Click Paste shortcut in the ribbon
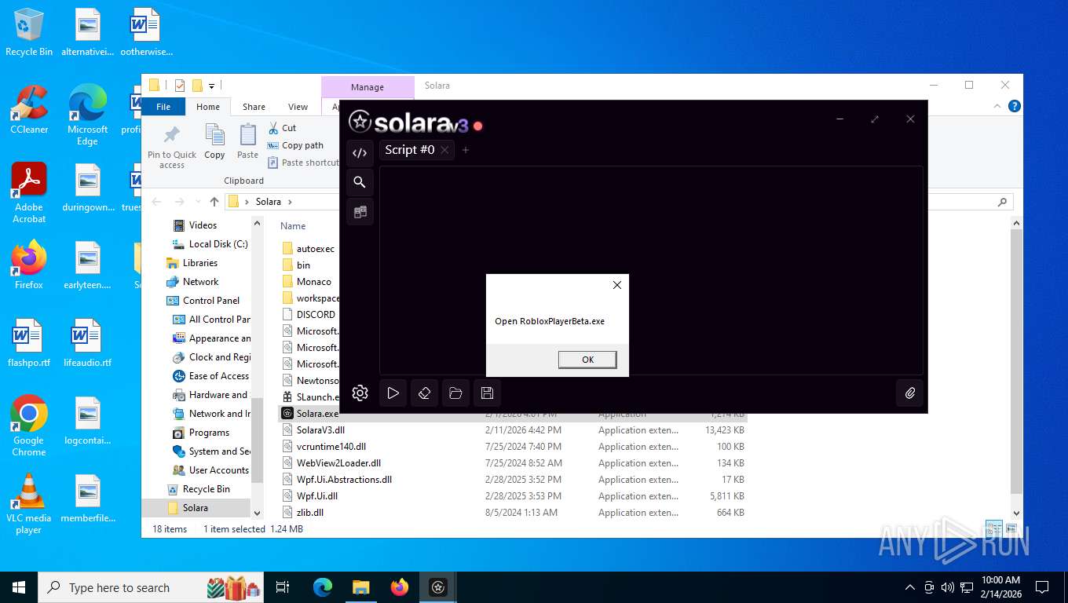This screenshot has width=1068, height=603. (x=303, y=163)
